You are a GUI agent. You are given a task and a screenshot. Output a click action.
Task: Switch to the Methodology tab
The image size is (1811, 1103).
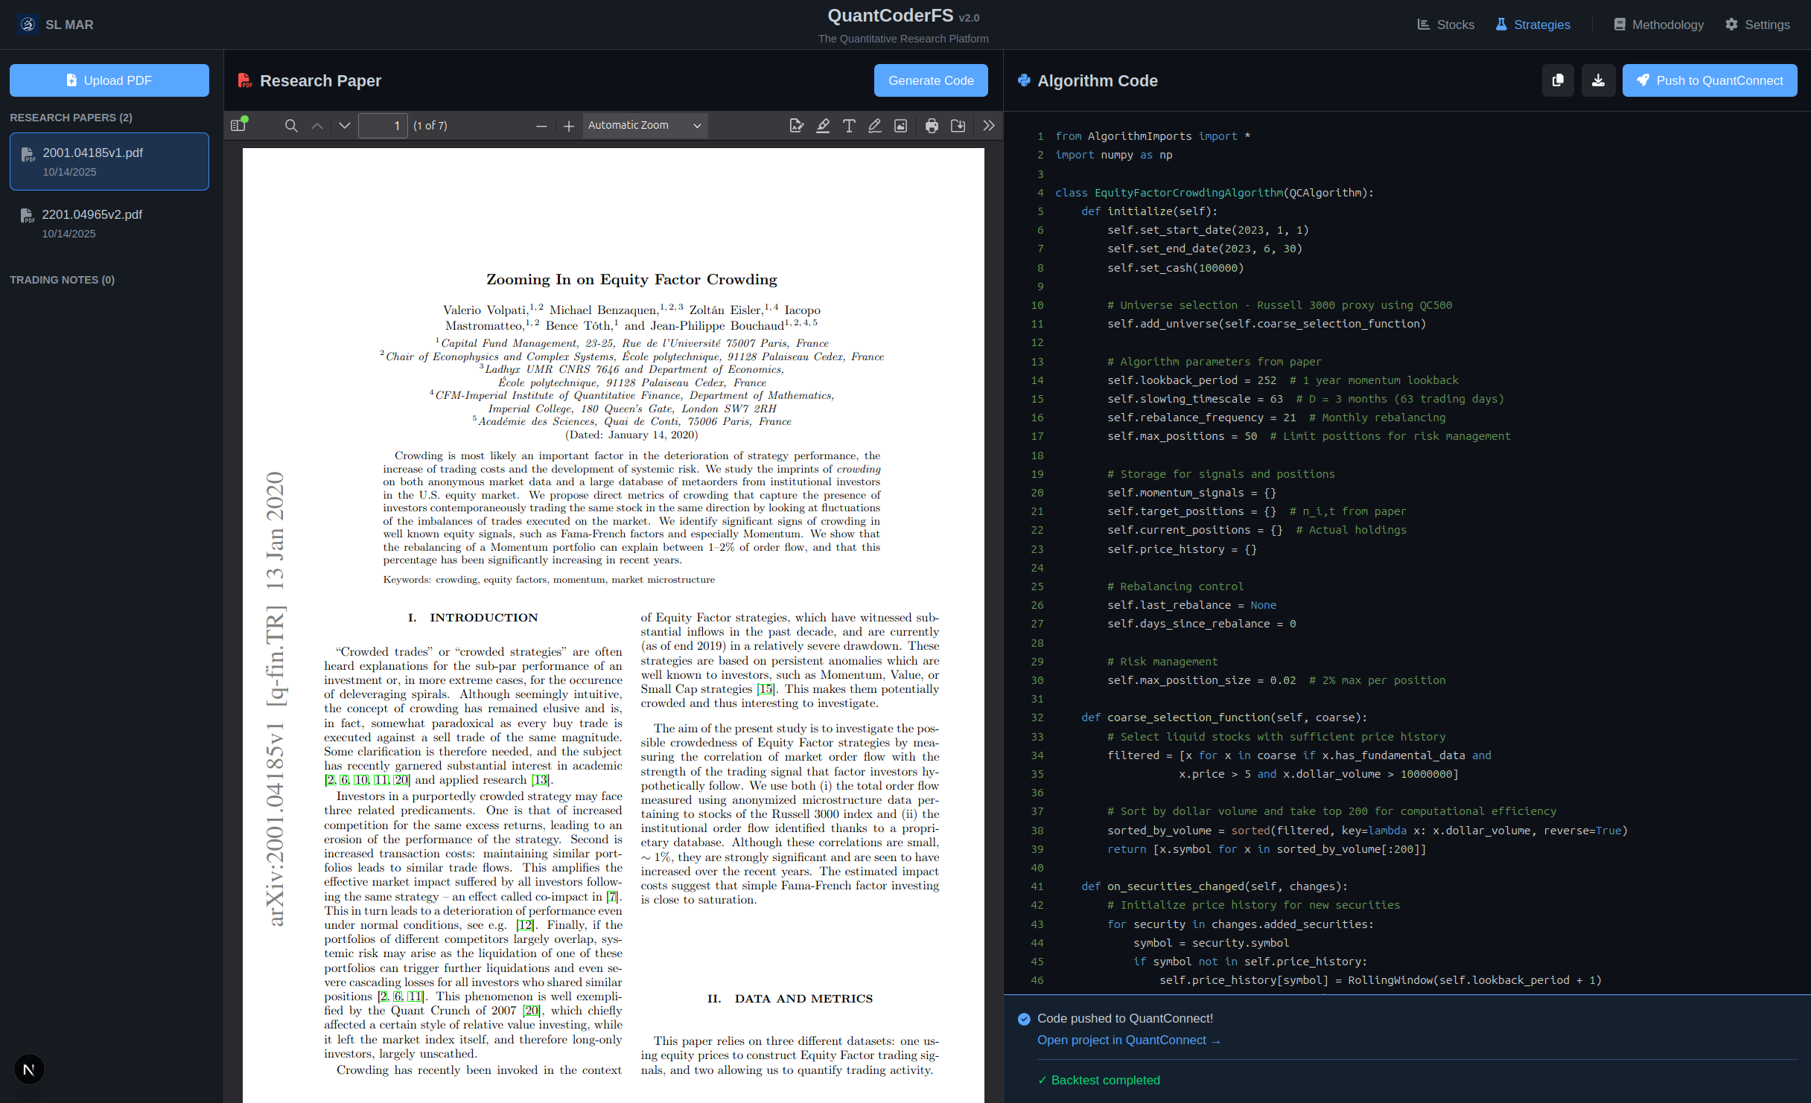click(x=1658, y=24)
